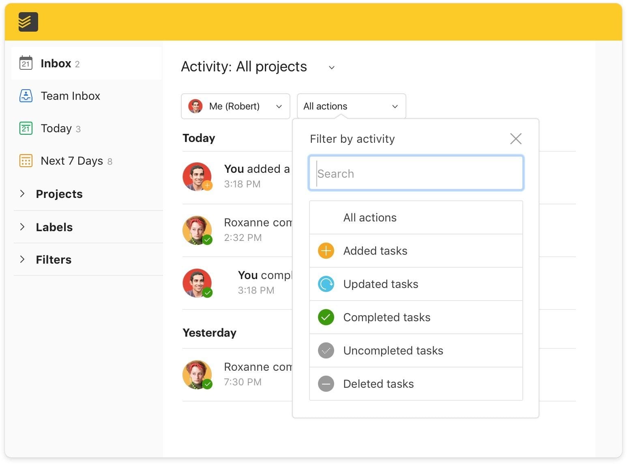The image size is (627, 464).
Task: Click Roxanne's avatar under Yesterday
Action: 198,374
